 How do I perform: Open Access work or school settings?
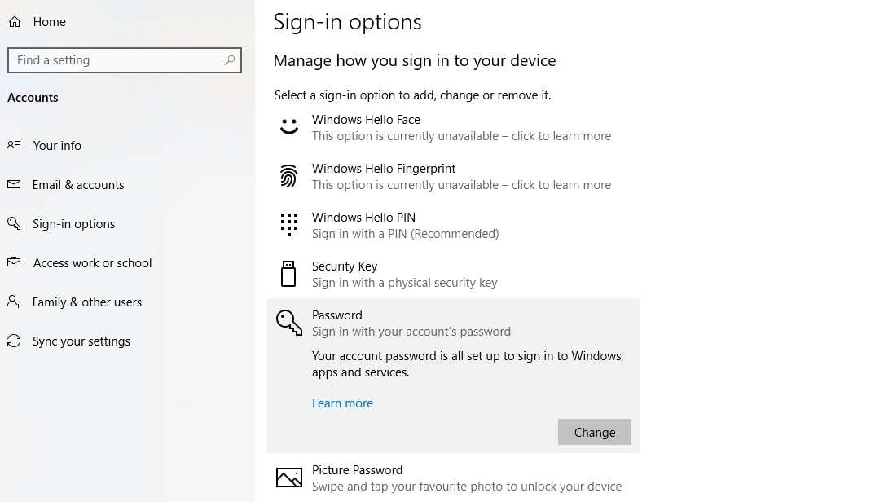coord(92,263)
